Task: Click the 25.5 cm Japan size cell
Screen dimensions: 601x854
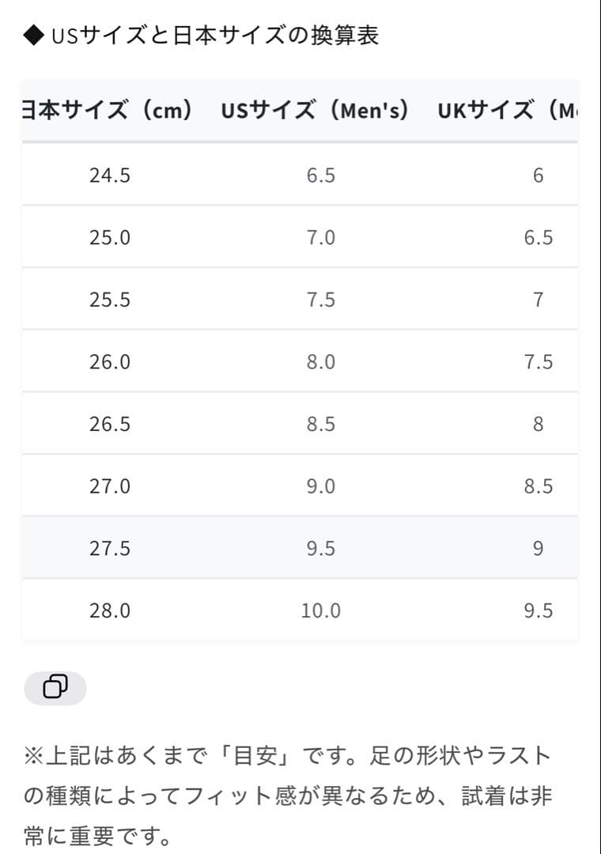Action: pyautogui.click(x=110, y=300)
